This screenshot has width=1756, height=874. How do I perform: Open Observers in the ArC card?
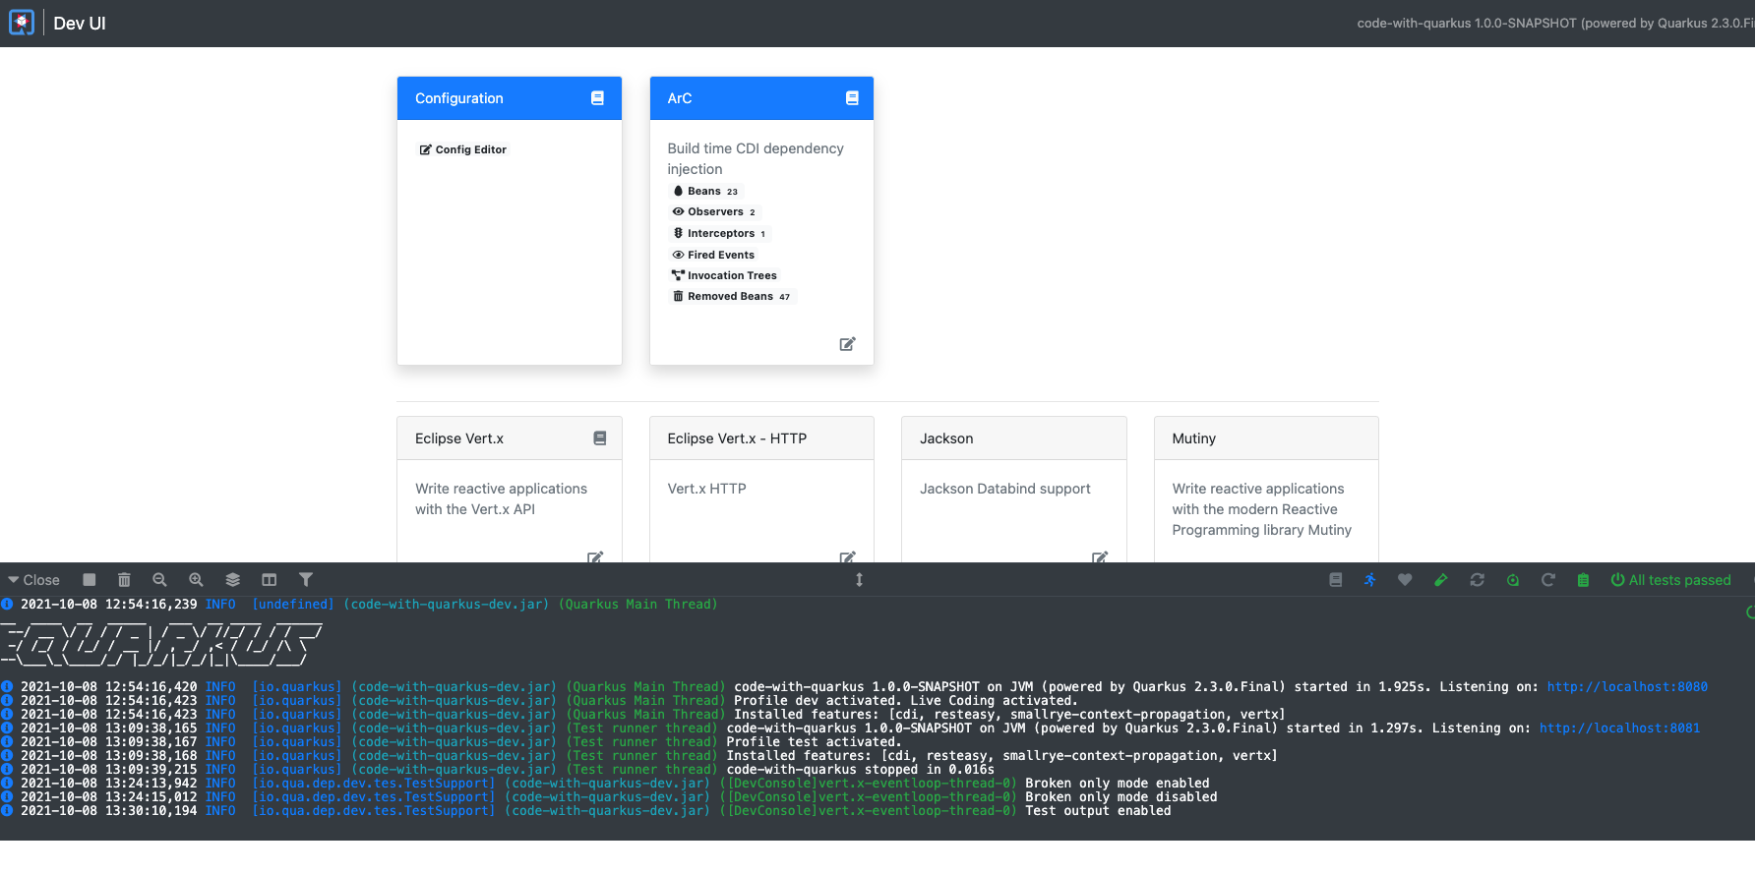pyautogui.click(x=714, y=211)
